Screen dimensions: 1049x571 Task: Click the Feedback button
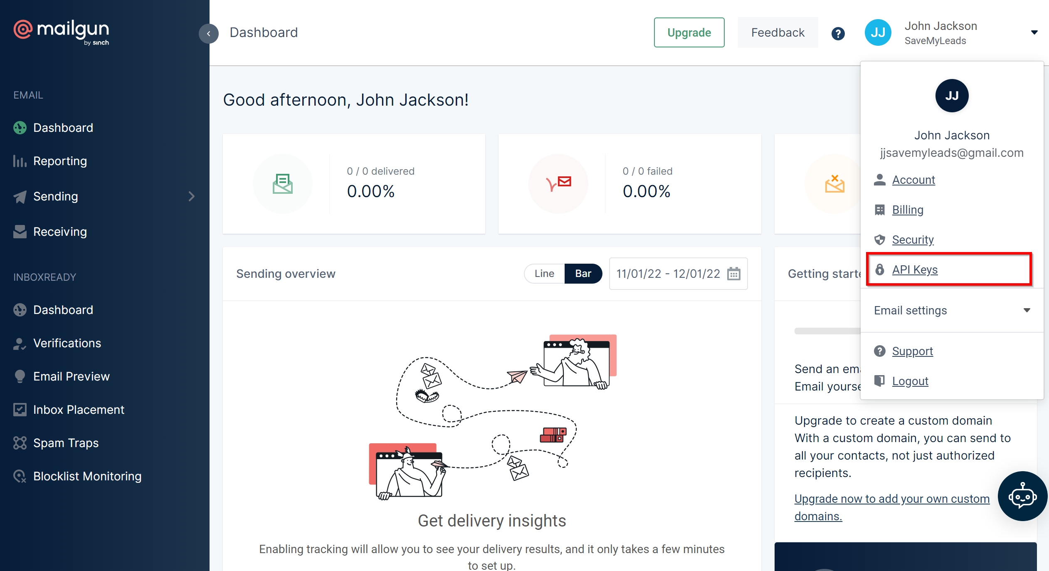(x=777, y=32)
